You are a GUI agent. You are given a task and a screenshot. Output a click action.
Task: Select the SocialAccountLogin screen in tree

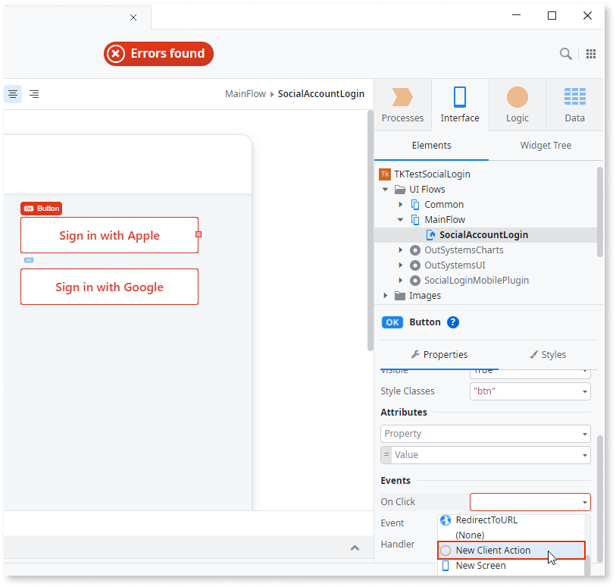(483, 234)
